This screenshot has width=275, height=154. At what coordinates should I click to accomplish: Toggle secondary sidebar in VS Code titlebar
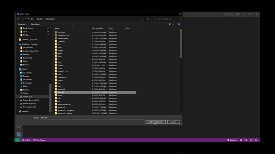[233, 14]
